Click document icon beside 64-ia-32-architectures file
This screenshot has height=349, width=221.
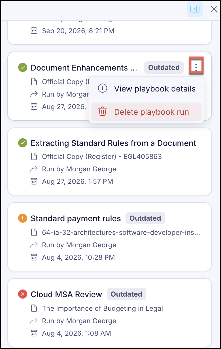tap(34, 233)
